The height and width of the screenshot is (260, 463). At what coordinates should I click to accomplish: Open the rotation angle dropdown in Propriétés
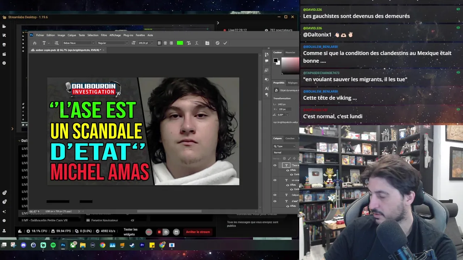pyautogui.click(x=287, y=115)
